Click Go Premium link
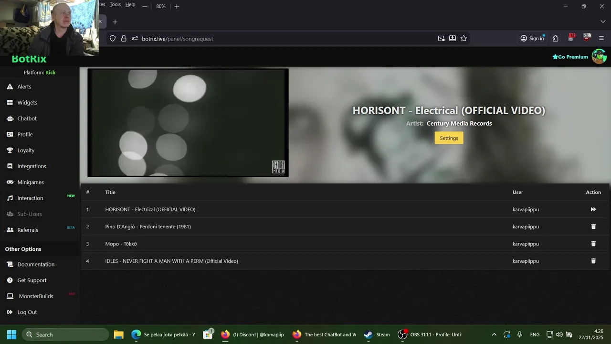This screenshot has height=344, width=611. [x=570, y=57]
